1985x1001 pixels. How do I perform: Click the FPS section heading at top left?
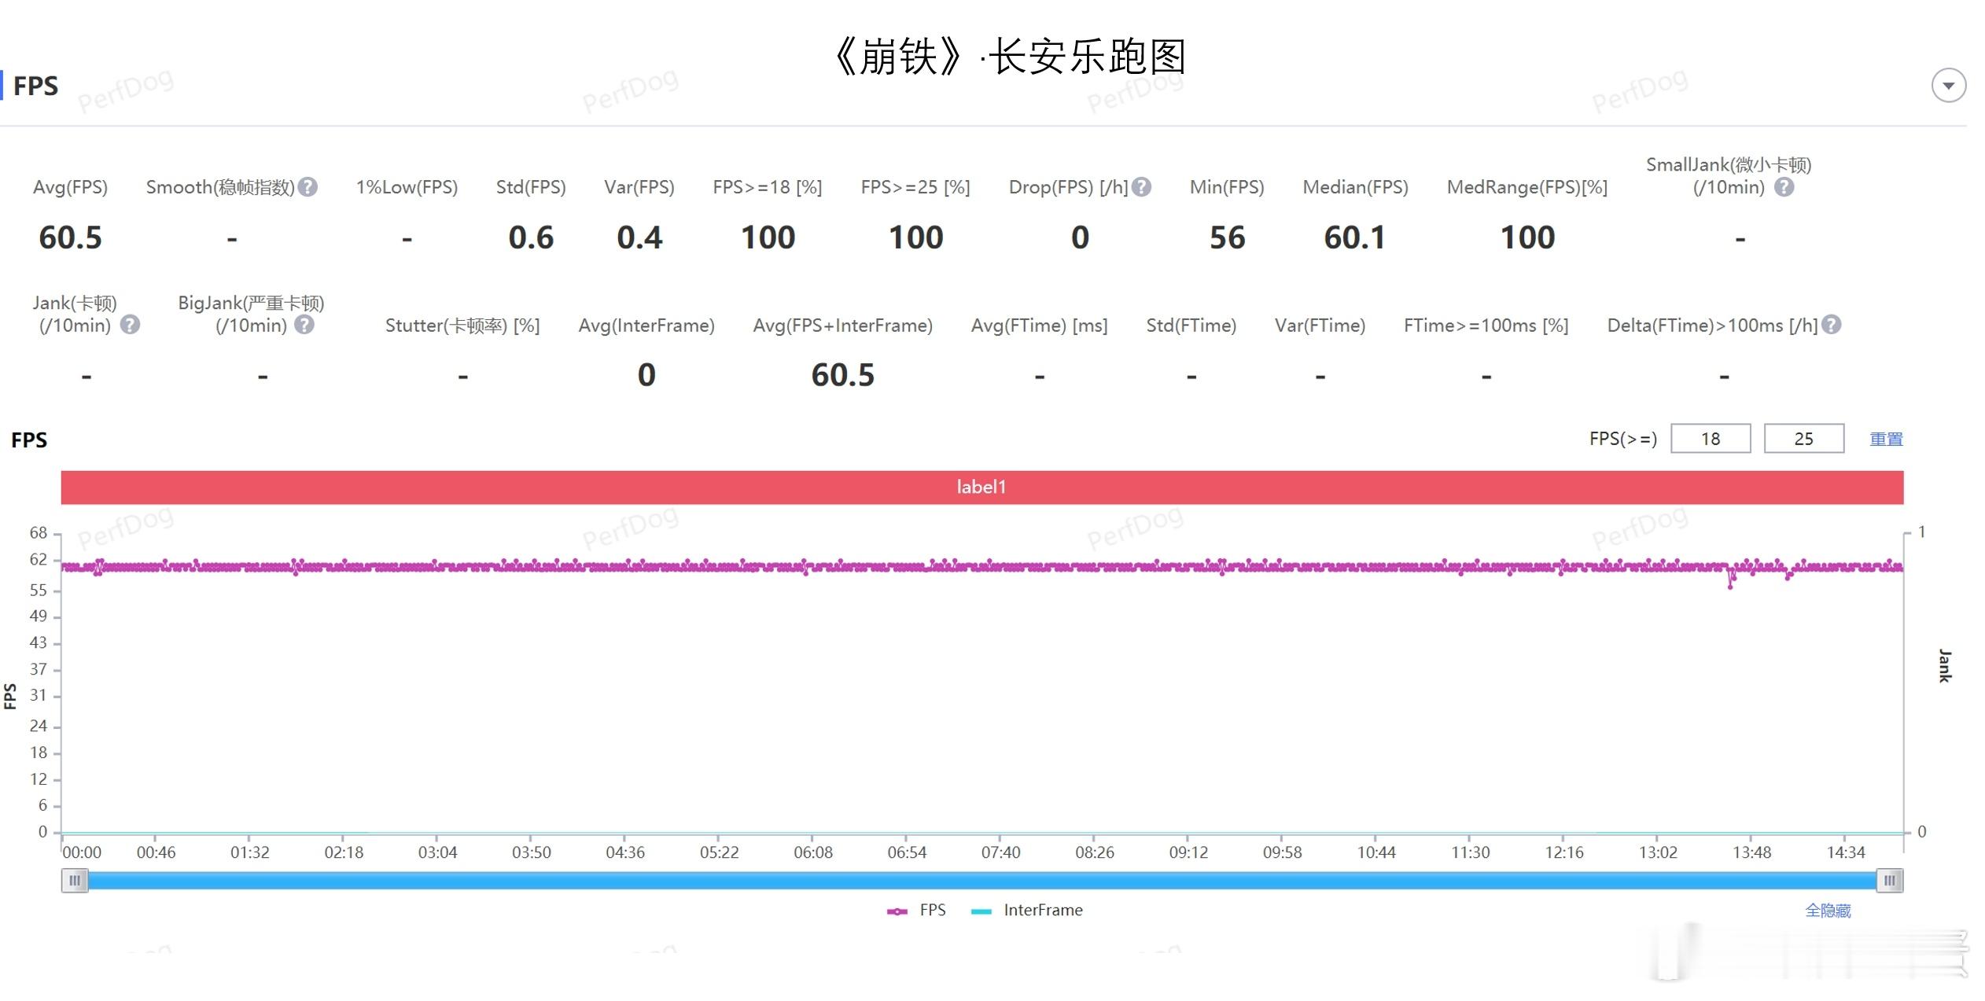(x=35, y=86)
